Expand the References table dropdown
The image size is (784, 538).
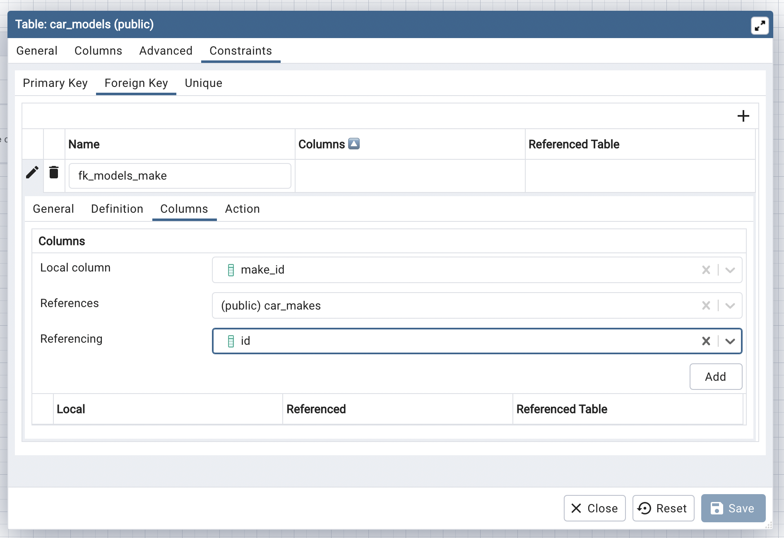point(730,306)
